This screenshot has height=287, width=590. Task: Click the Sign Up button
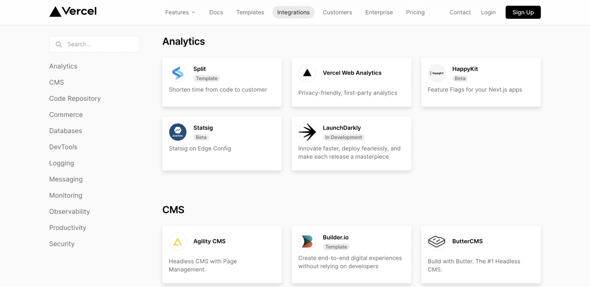point(523,12)
